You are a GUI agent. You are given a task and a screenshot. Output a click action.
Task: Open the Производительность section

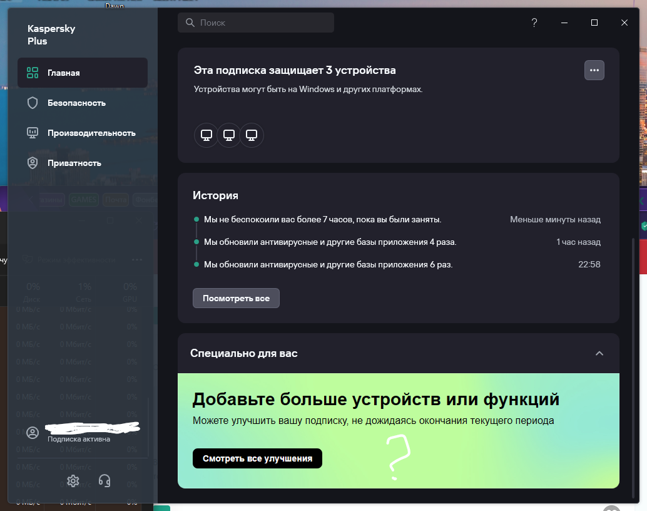(83, 133)
